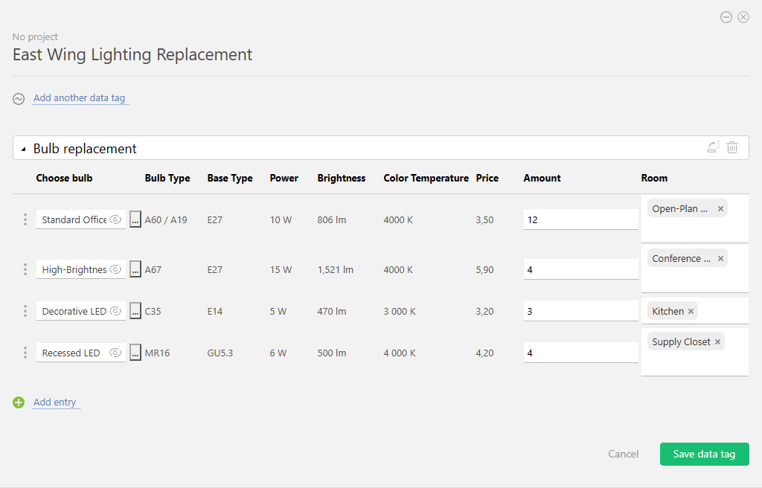
Task: Remove the Open-Plan room tag
Action: [720, 208]
